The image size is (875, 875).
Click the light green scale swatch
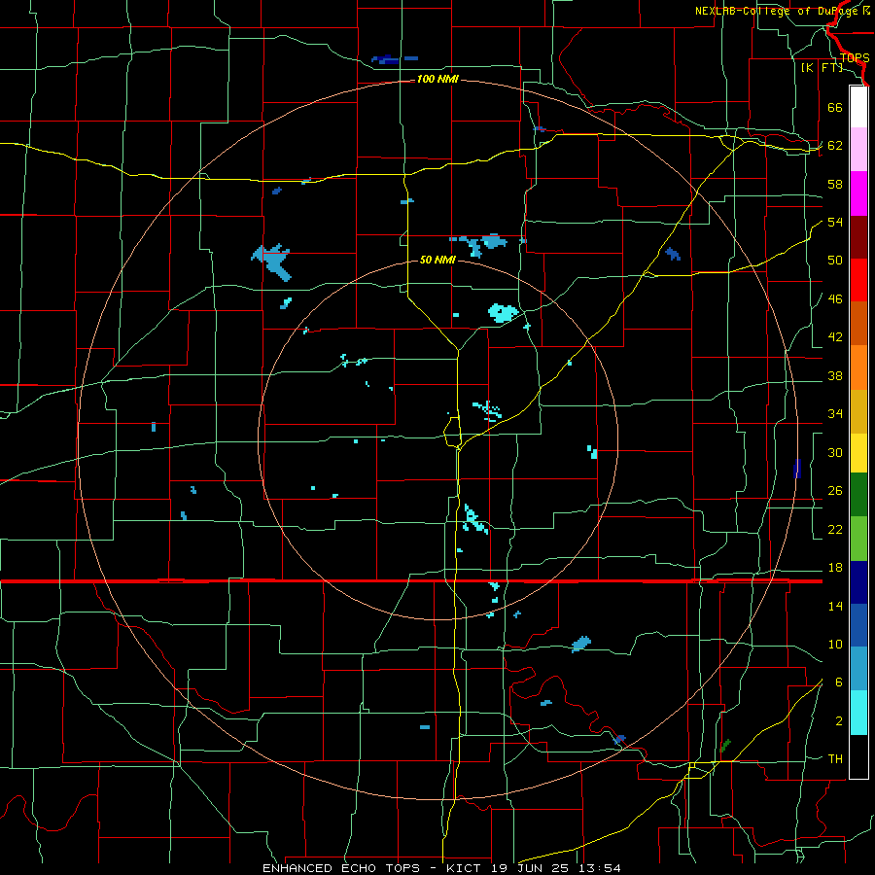(858, 539)
